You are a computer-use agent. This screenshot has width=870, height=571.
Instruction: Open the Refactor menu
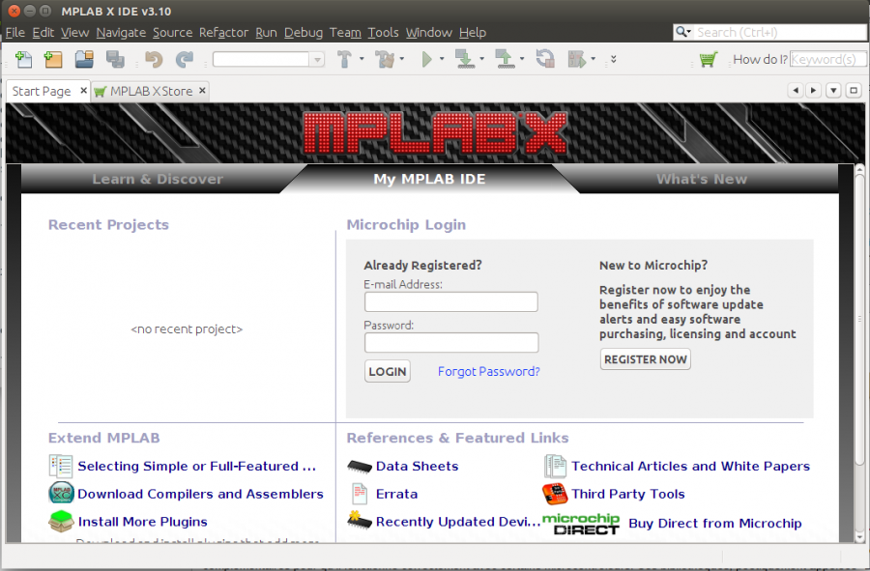coord(223,33)
